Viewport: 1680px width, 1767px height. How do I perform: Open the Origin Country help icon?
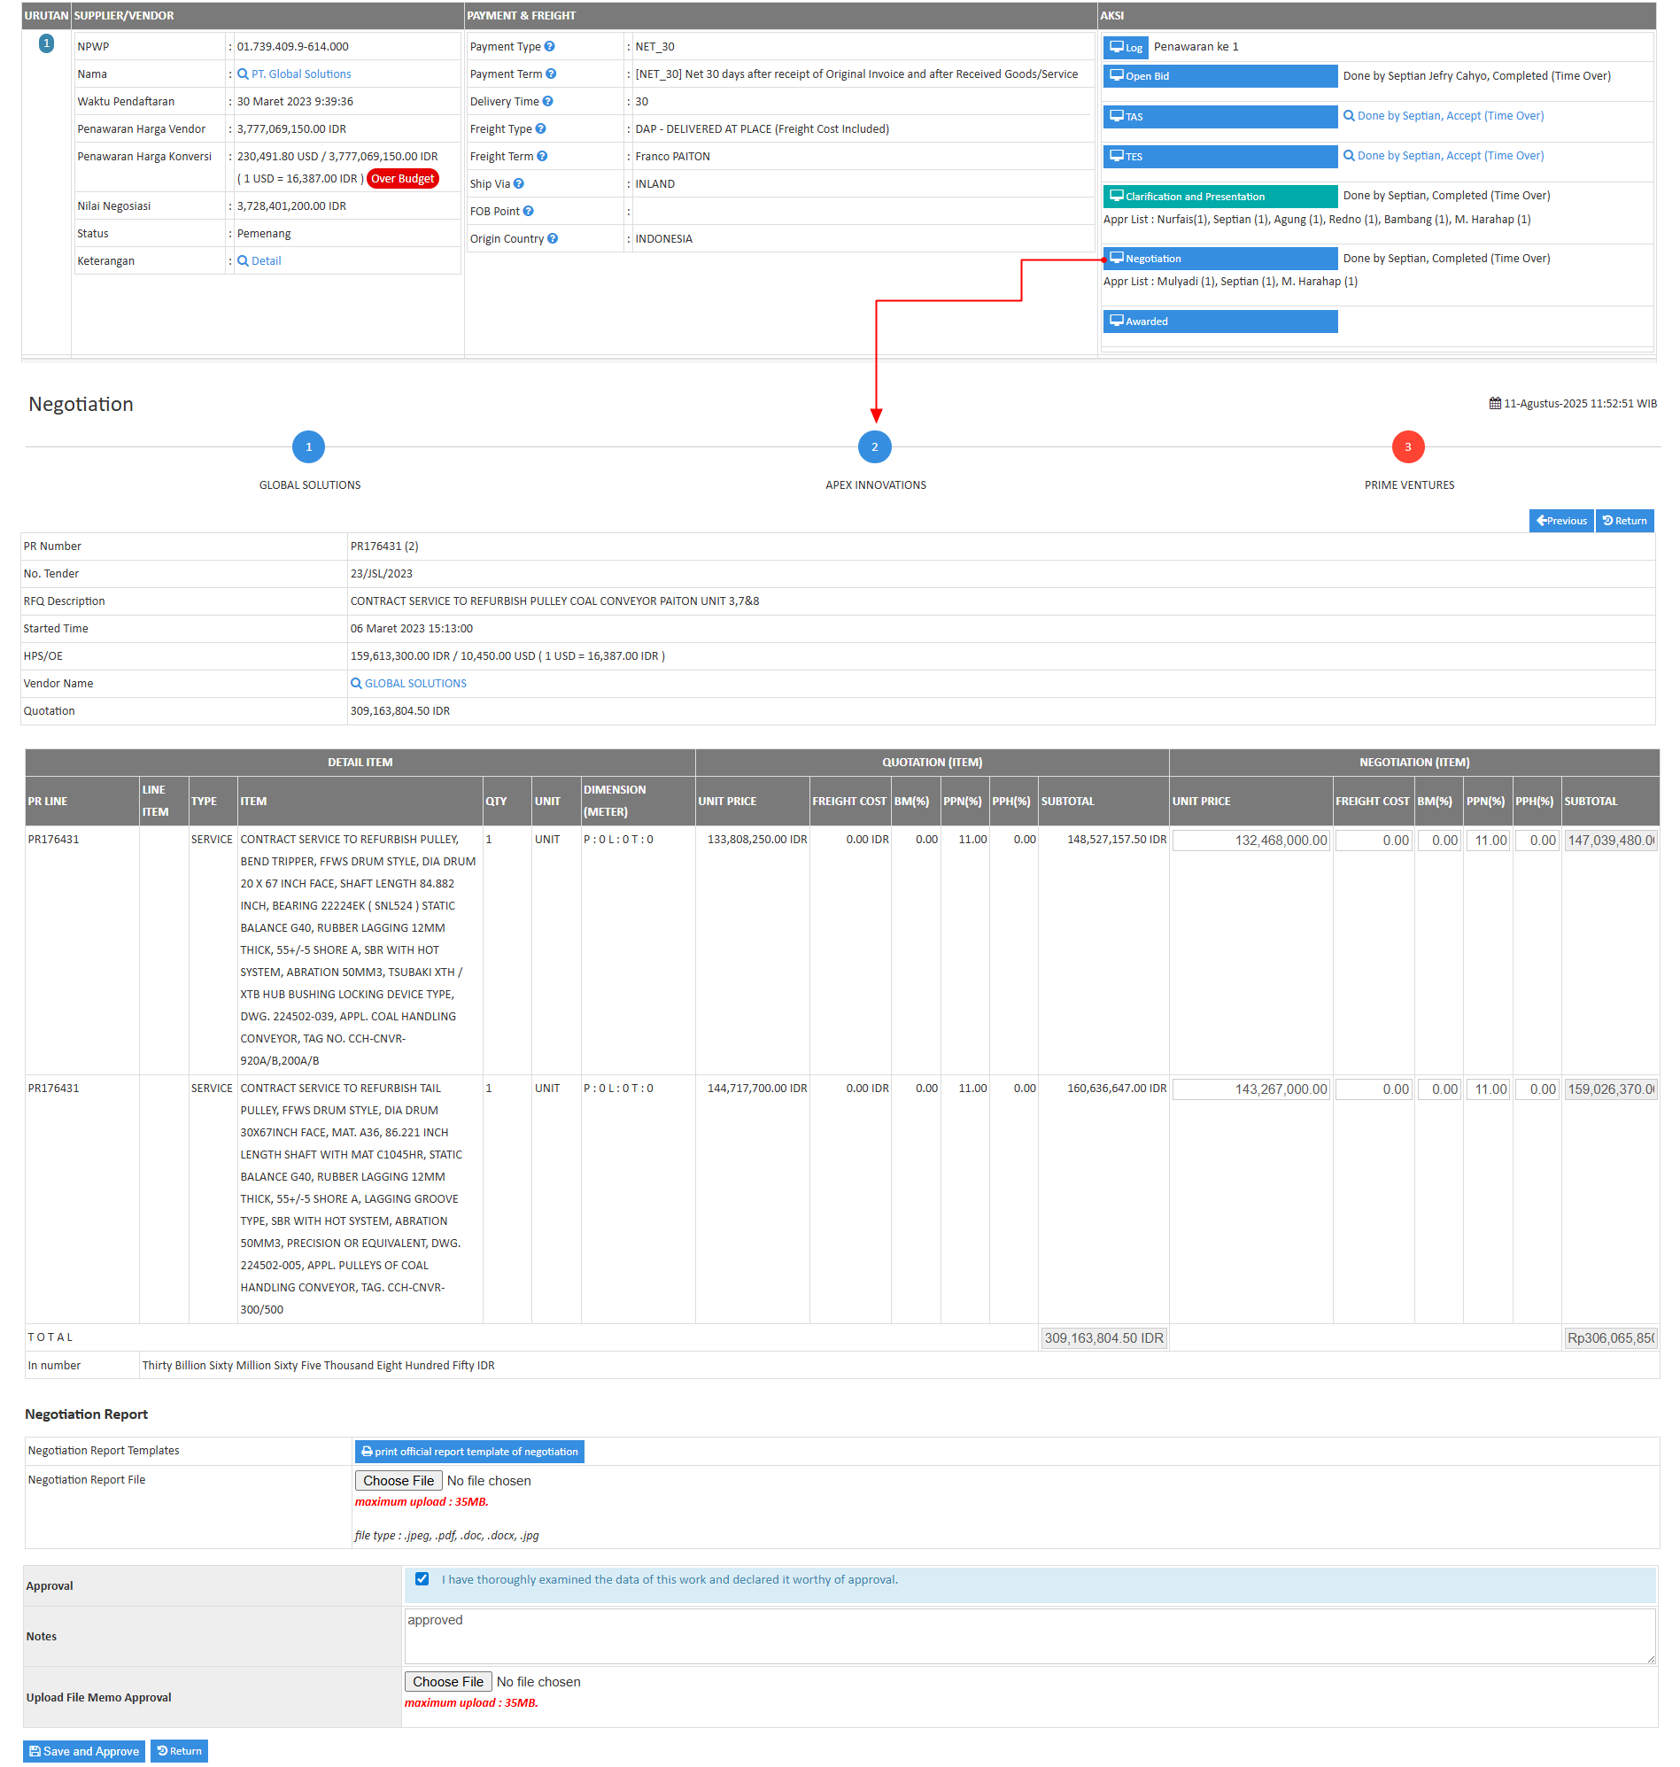click(553, 238)
